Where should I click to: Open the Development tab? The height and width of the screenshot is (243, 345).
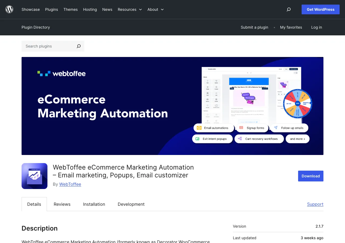pyautogui.click(x=131, y=204)
